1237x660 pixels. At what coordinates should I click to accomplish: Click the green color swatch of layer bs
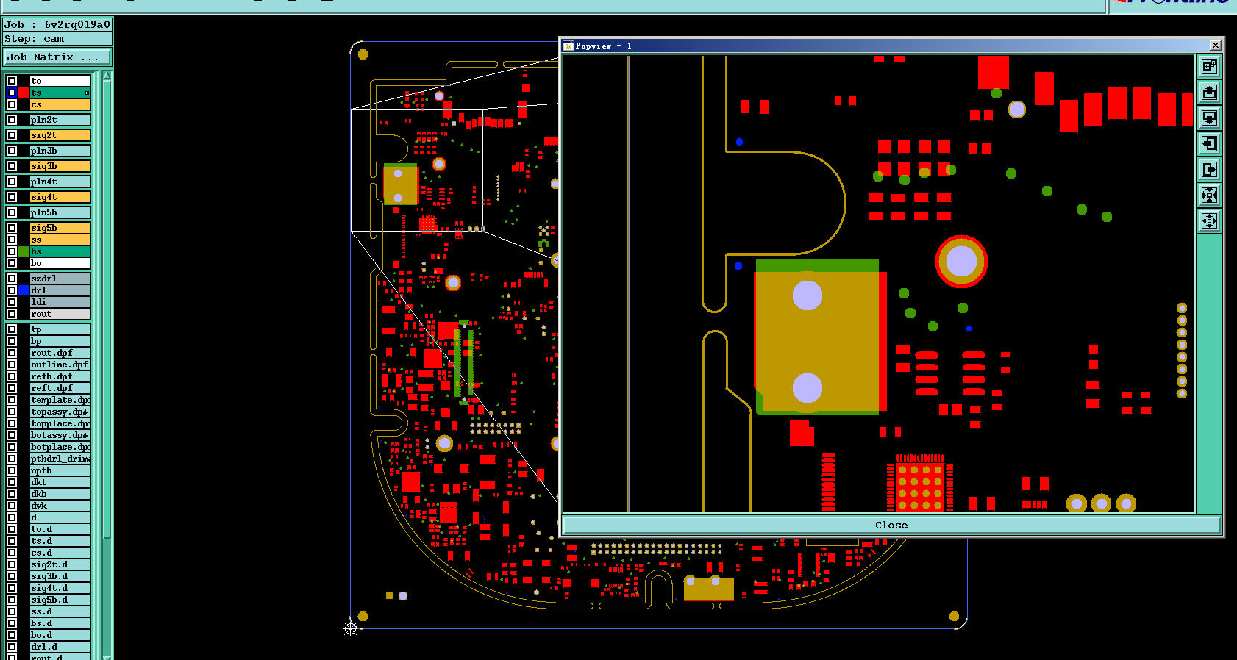(24, 251)
